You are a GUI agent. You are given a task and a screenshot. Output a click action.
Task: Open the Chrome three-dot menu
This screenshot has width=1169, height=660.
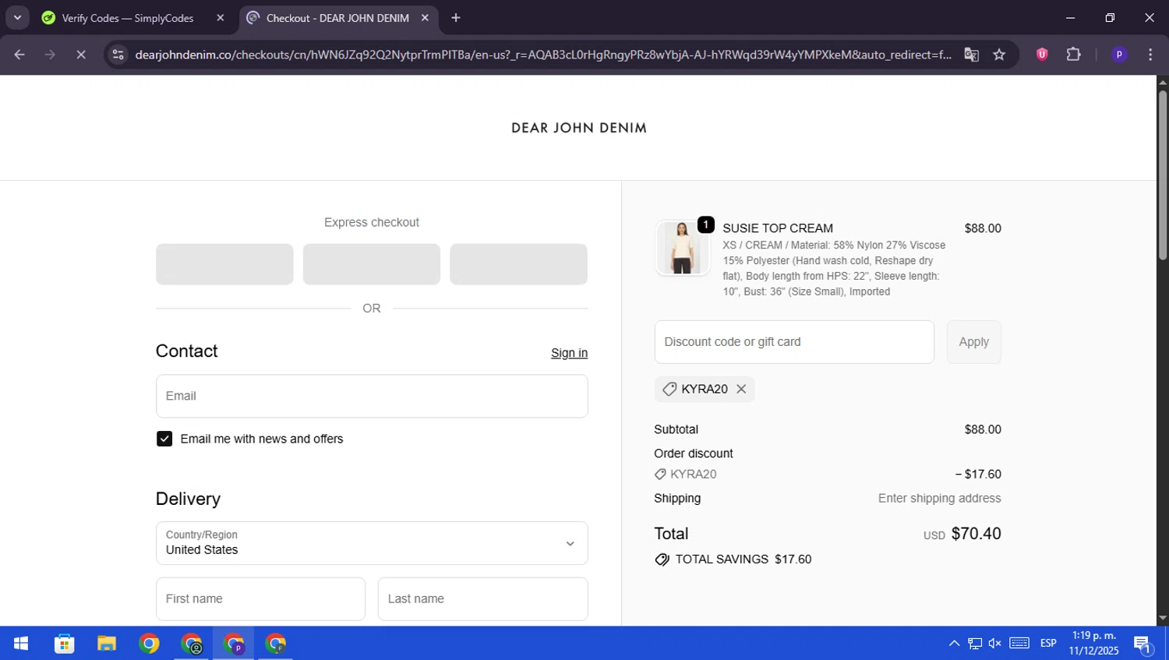pyautogui.click(x=1150, y=55)
